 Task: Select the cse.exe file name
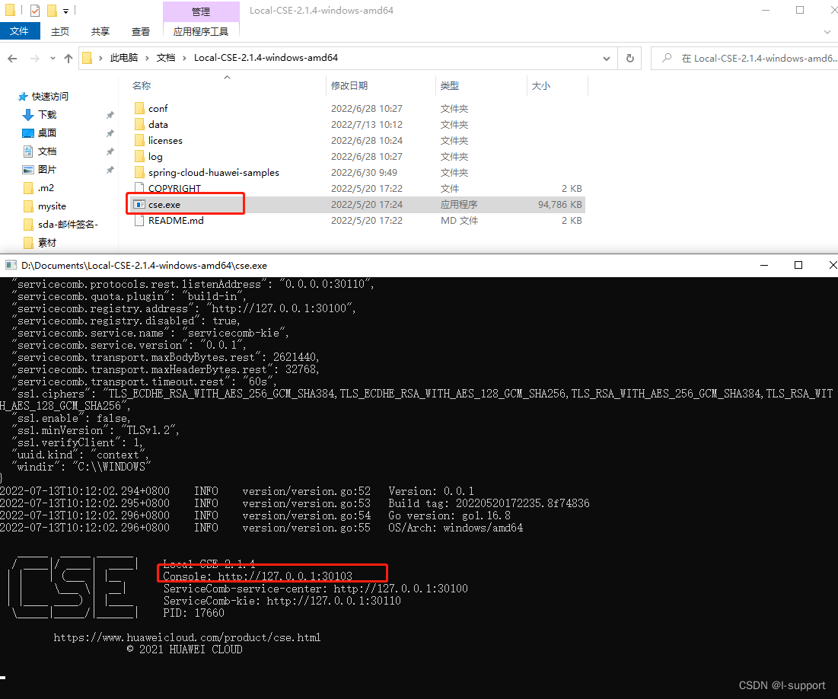[x=164, y=204]
